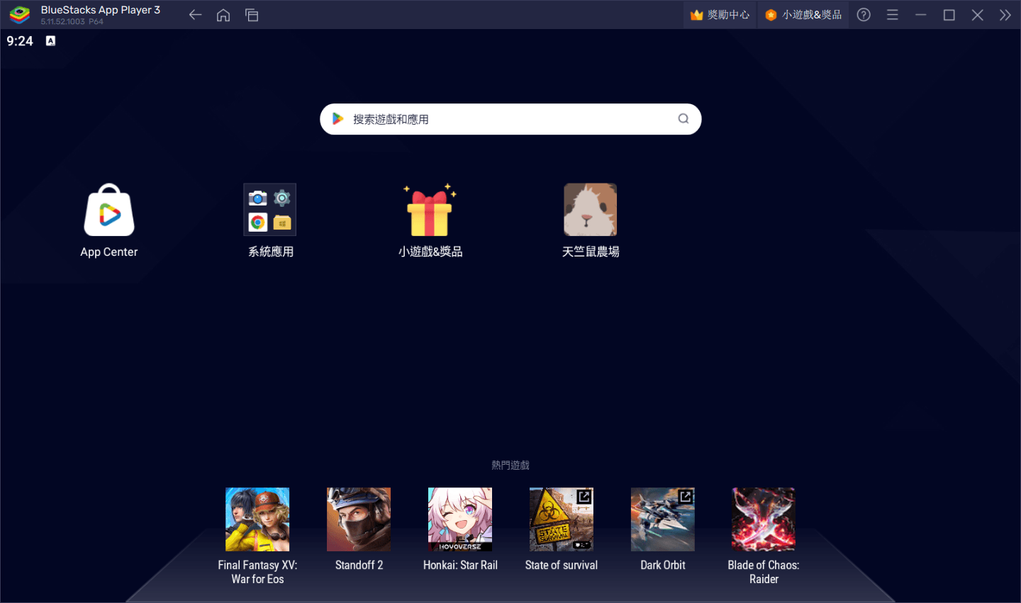Go back with the back arrow
This screenshot has height=603, width=1021.
pos(195,15)
